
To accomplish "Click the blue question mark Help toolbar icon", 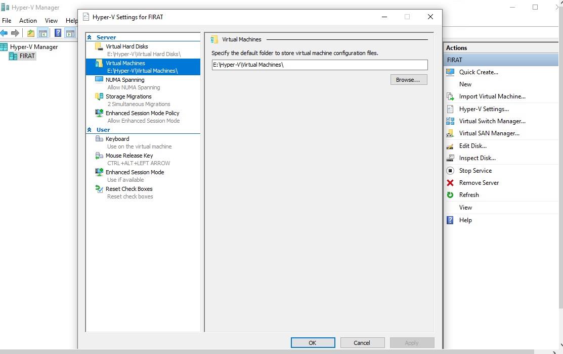I will pos(58,33).
